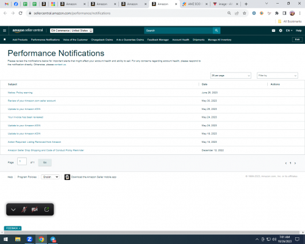
Task: Unmute the microphone in the meeting toolbar
Action: click(24, 209)
